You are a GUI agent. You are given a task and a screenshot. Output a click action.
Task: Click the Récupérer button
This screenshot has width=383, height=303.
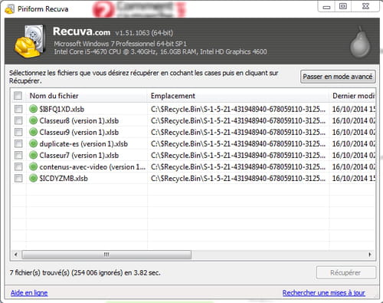click(x=346, y=272)
